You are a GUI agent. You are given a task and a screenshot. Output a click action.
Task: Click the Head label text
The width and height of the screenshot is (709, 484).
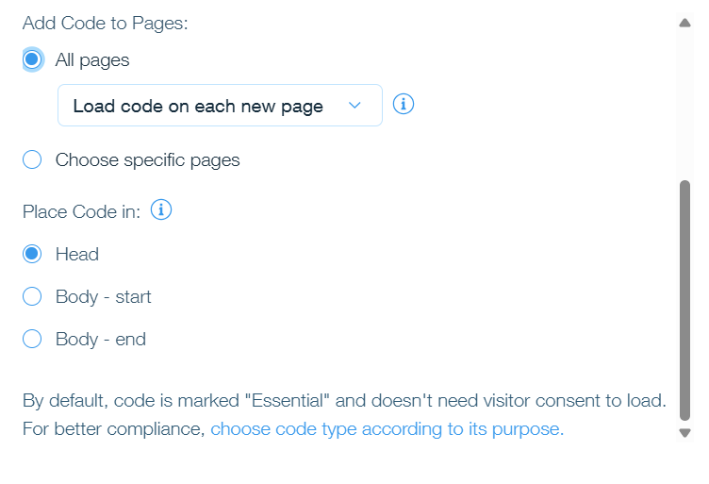coord(77,254)
